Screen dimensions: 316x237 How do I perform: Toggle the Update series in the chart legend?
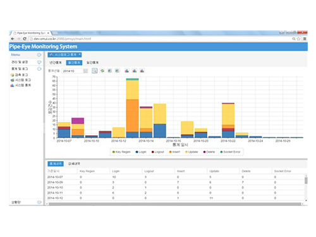click(x=191, y=152)
